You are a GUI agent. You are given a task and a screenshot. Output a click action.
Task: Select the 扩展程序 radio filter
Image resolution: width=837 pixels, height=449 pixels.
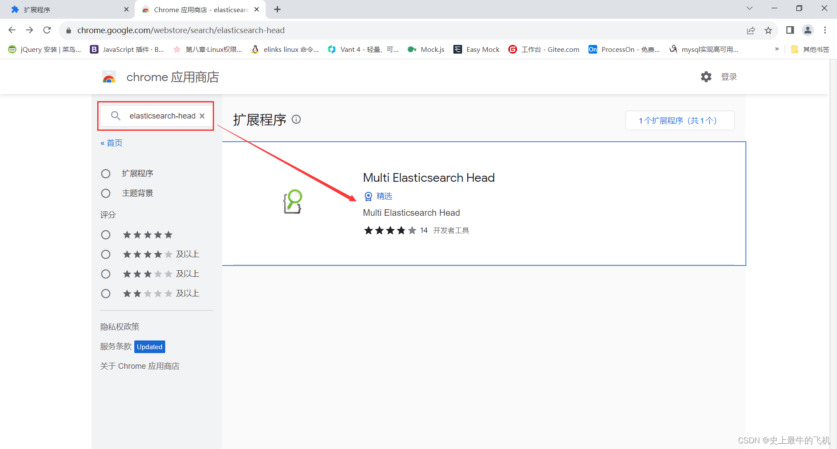pos(105,173)
